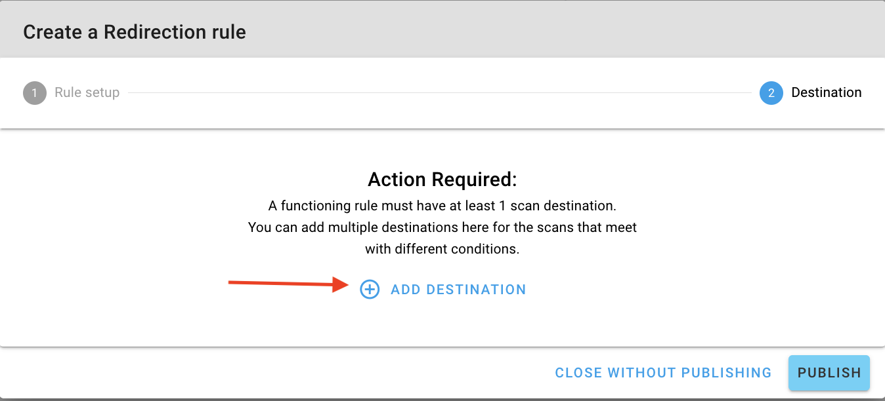Click the 'add multiple destinations here' line
Image resolution: width=885 pixels, height=401 pixels.
[443, 227]
